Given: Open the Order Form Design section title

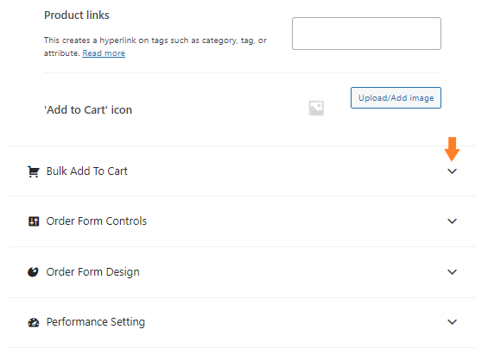Looking at the screenshot, I should pos(92,272).
